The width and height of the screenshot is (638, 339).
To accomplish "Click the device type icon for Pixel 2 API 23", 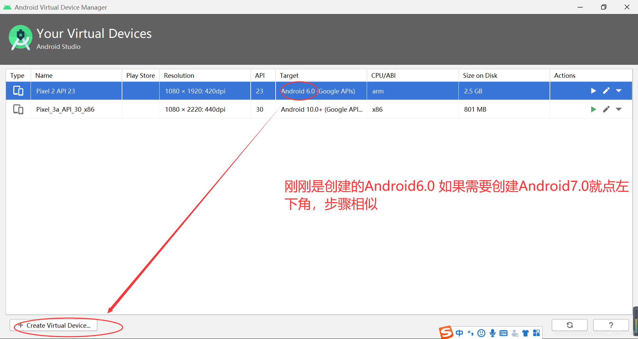I will pyautogui.click(x=18, y=91).
